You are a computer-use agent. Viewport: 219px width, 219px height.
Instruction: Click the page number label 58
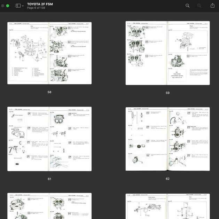tap(49, 92)
